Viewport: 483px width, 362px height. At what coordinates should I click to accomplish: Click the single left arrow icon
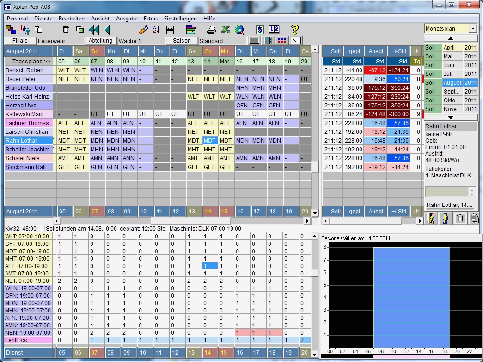coord(107,30)
